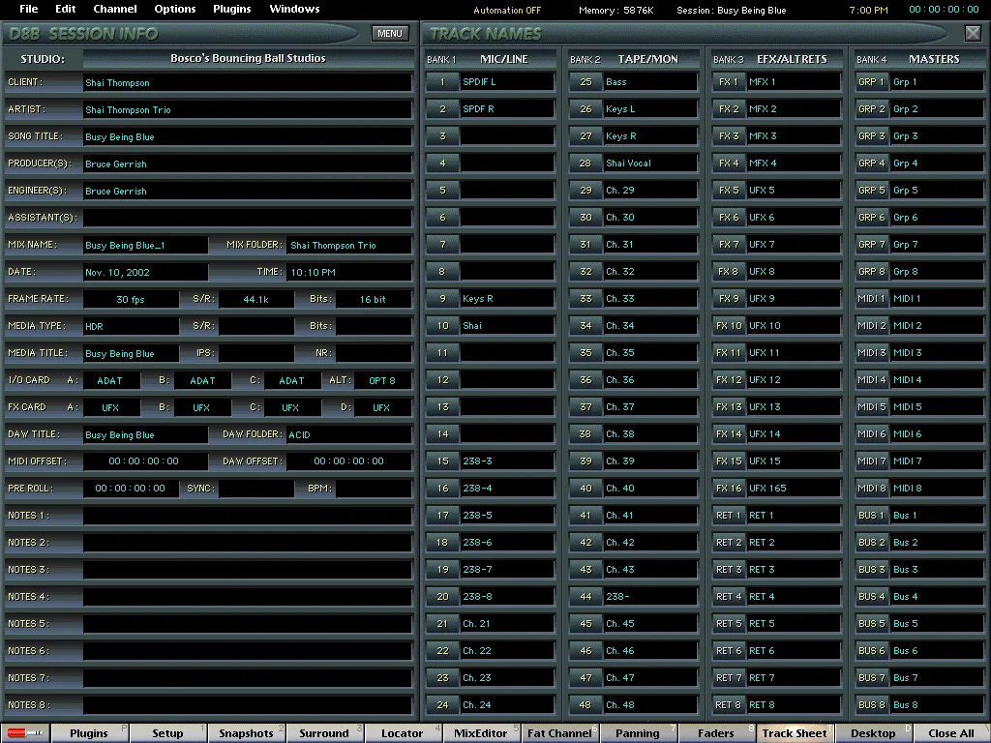
Task: Edit FX 16 name UFX 165
Action: [794, 489]
